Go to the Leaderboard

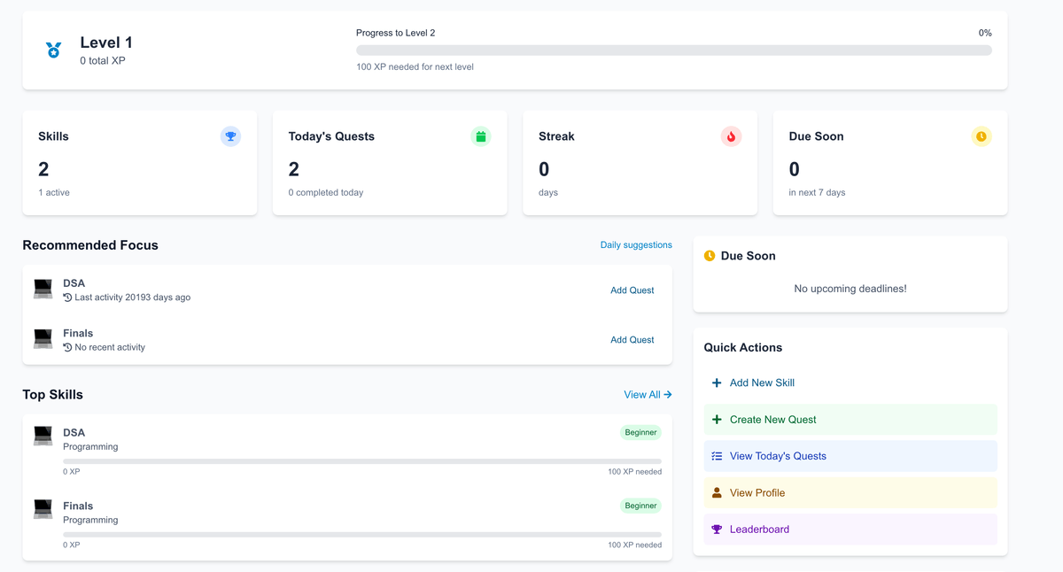(759, 529)
